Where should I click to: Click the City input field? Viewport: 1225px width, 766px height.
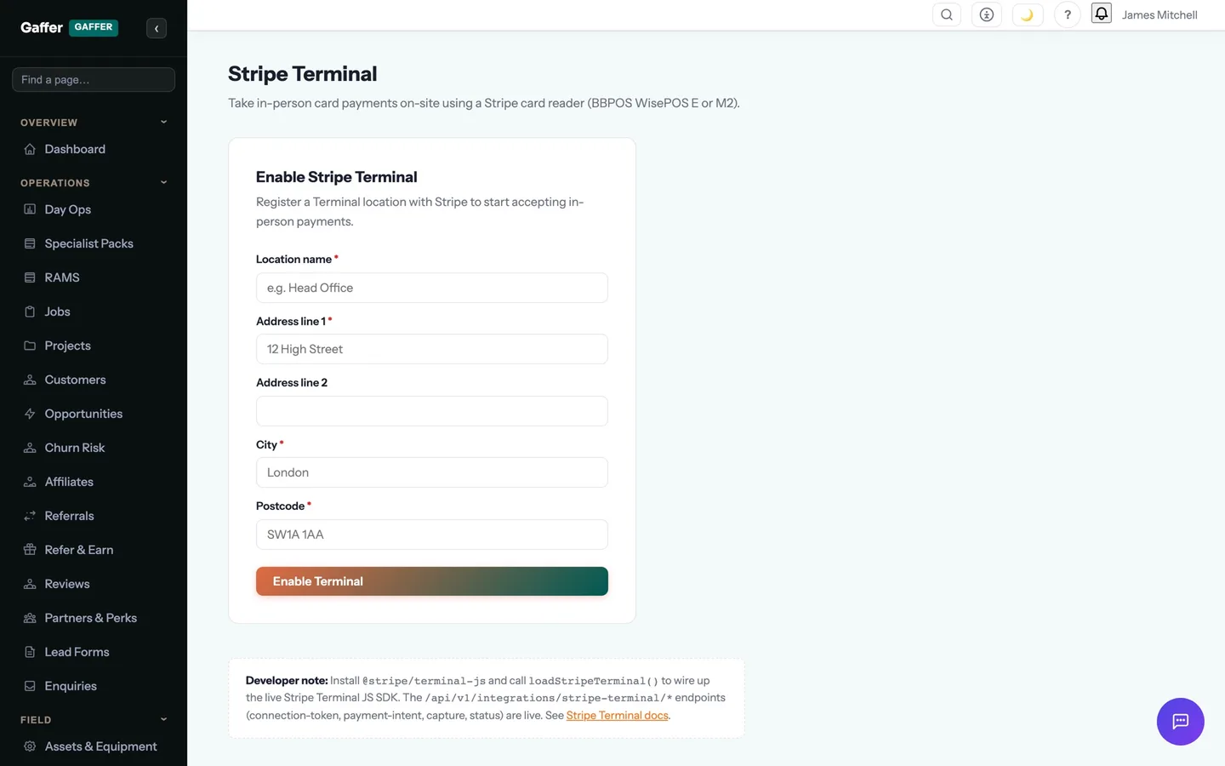tap(432, 472)
